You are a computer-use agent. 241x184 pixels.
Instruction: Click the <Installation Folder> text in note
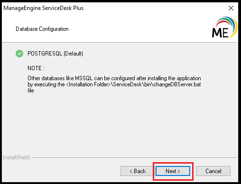pos(88,84)
